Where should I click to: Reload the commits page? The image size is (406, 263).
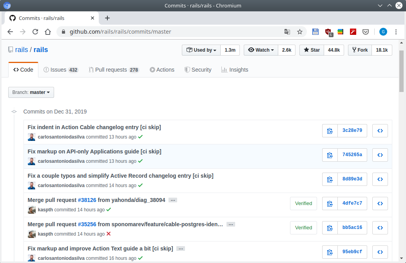(35, 32)
